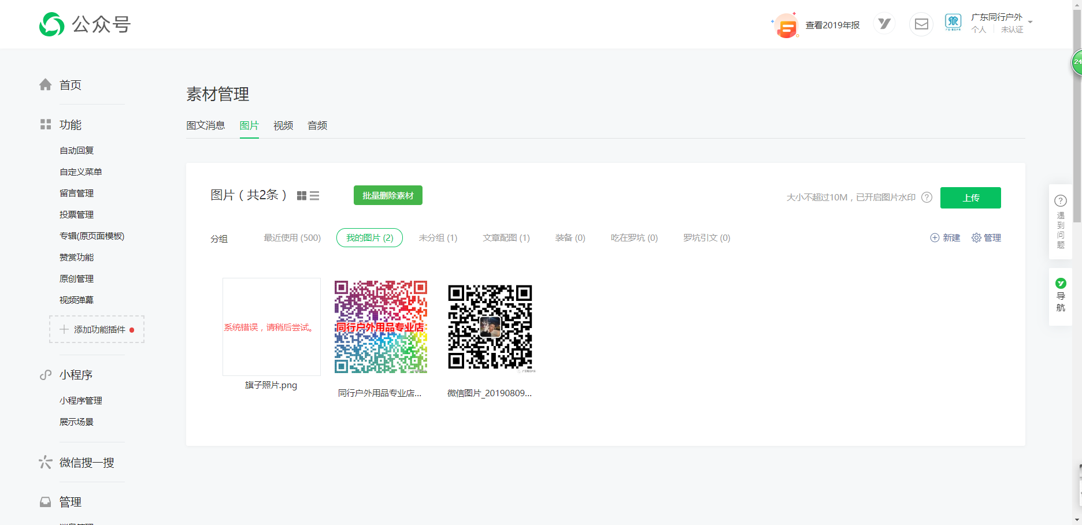1082x525 pixels.
Task: Click the green 上传 button
Action: [970, 198]
